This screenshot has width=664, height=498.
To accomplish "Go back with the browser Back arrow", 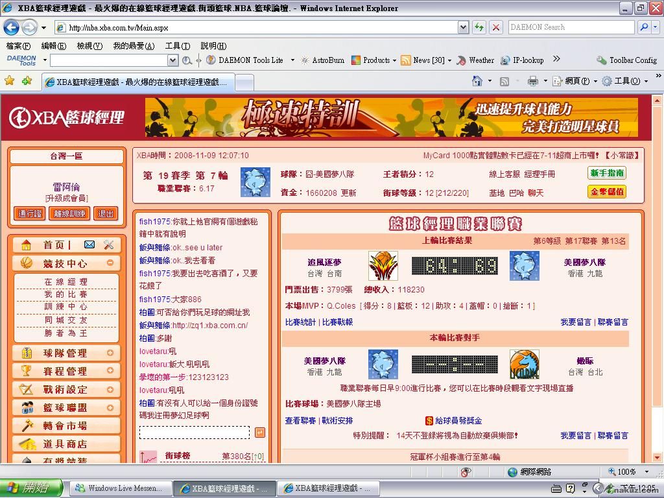I will (11, 27).
